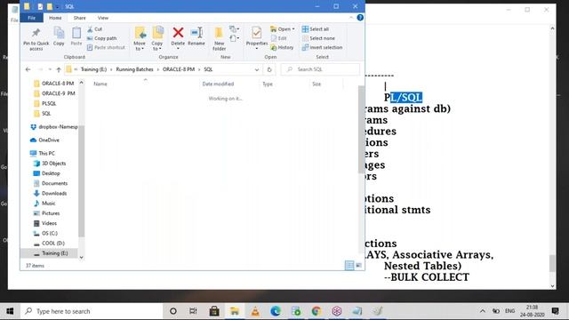Sort by Type column header
This screenshot has height=320, width=569.
tap(268, 84)
